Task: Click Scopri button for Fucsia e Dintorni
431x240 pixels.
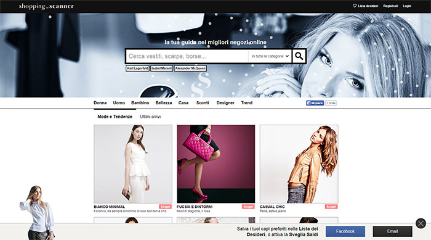Action: click(248, 207)
